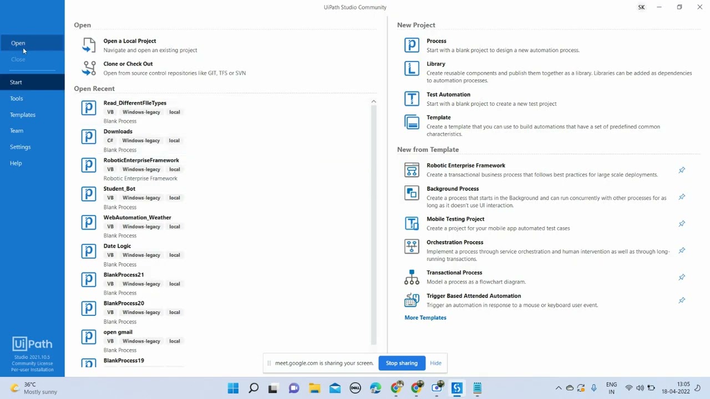This screenshot has width=710, height=399.
Task: Click the open gmail project name
Action: point(118,332)
